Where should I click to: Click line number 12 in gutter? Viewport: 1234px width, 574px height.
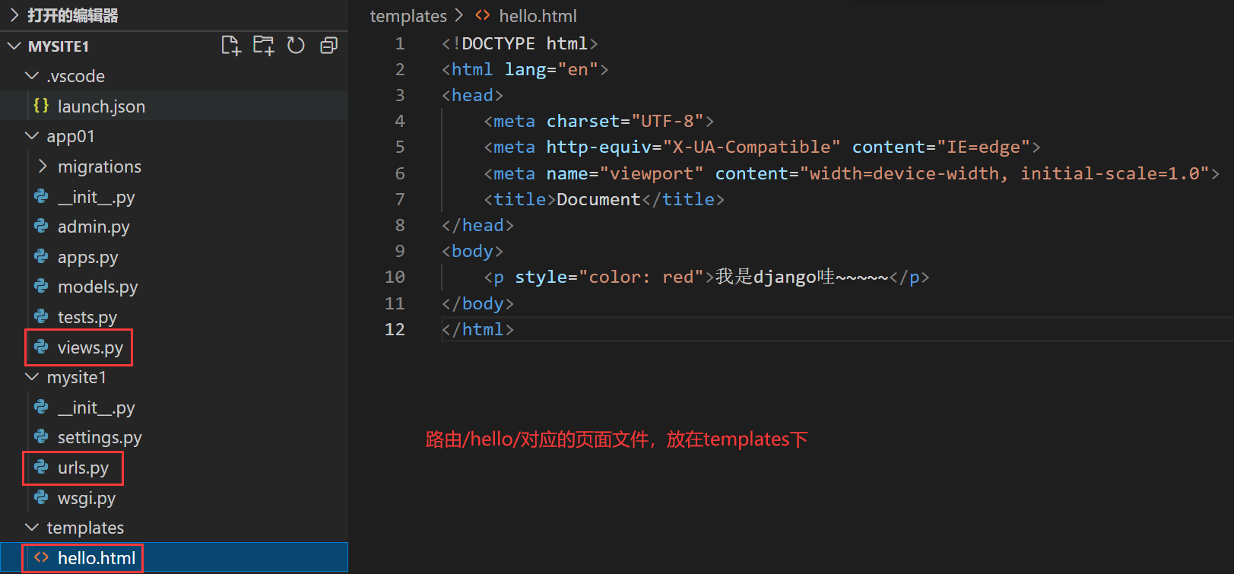click(x=395, y=329)
